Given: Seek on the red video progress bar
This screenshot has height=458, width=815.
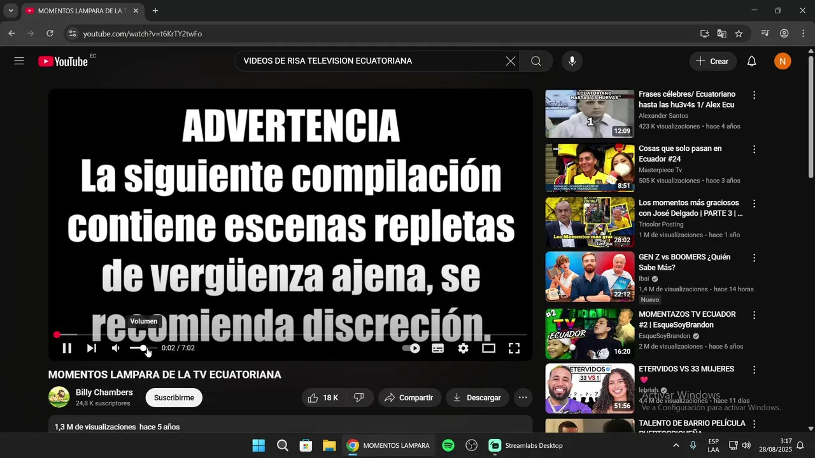Looking at the screenshot, I should coord(290,335).
